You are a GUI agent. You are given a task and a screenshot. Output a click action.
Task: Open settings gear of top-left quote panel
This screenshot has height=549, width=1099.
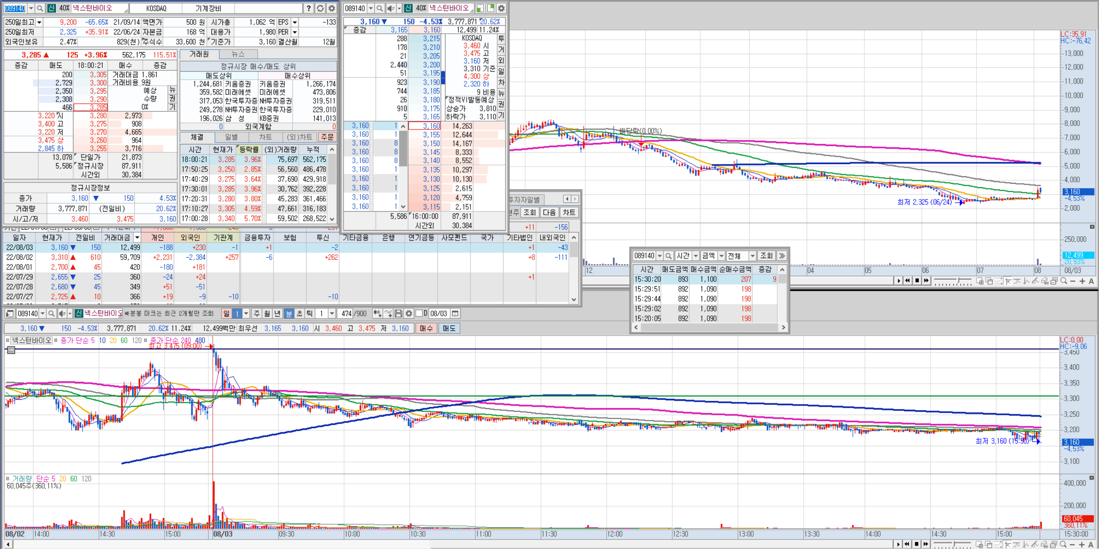(332, 8)
